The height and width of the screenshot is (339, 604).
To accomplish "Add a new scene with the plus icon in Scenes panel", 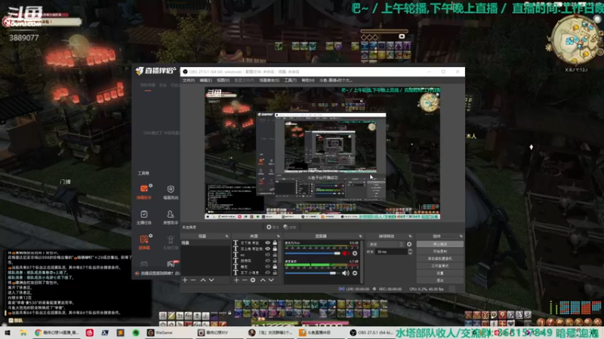I will click(185, 279).
